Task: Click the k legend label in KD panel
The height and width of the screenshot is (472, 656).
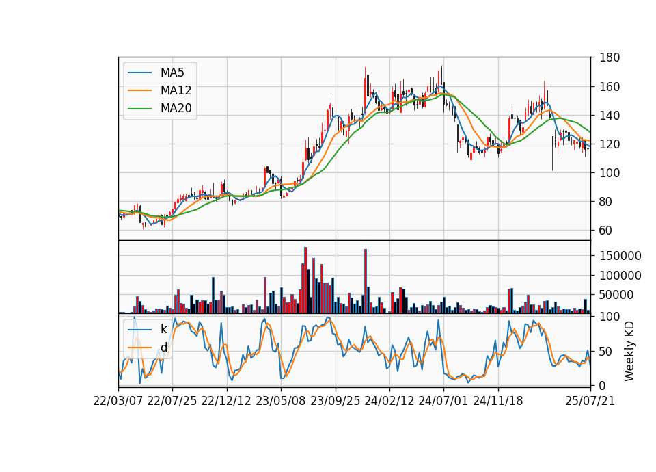Action: [163, 329]
